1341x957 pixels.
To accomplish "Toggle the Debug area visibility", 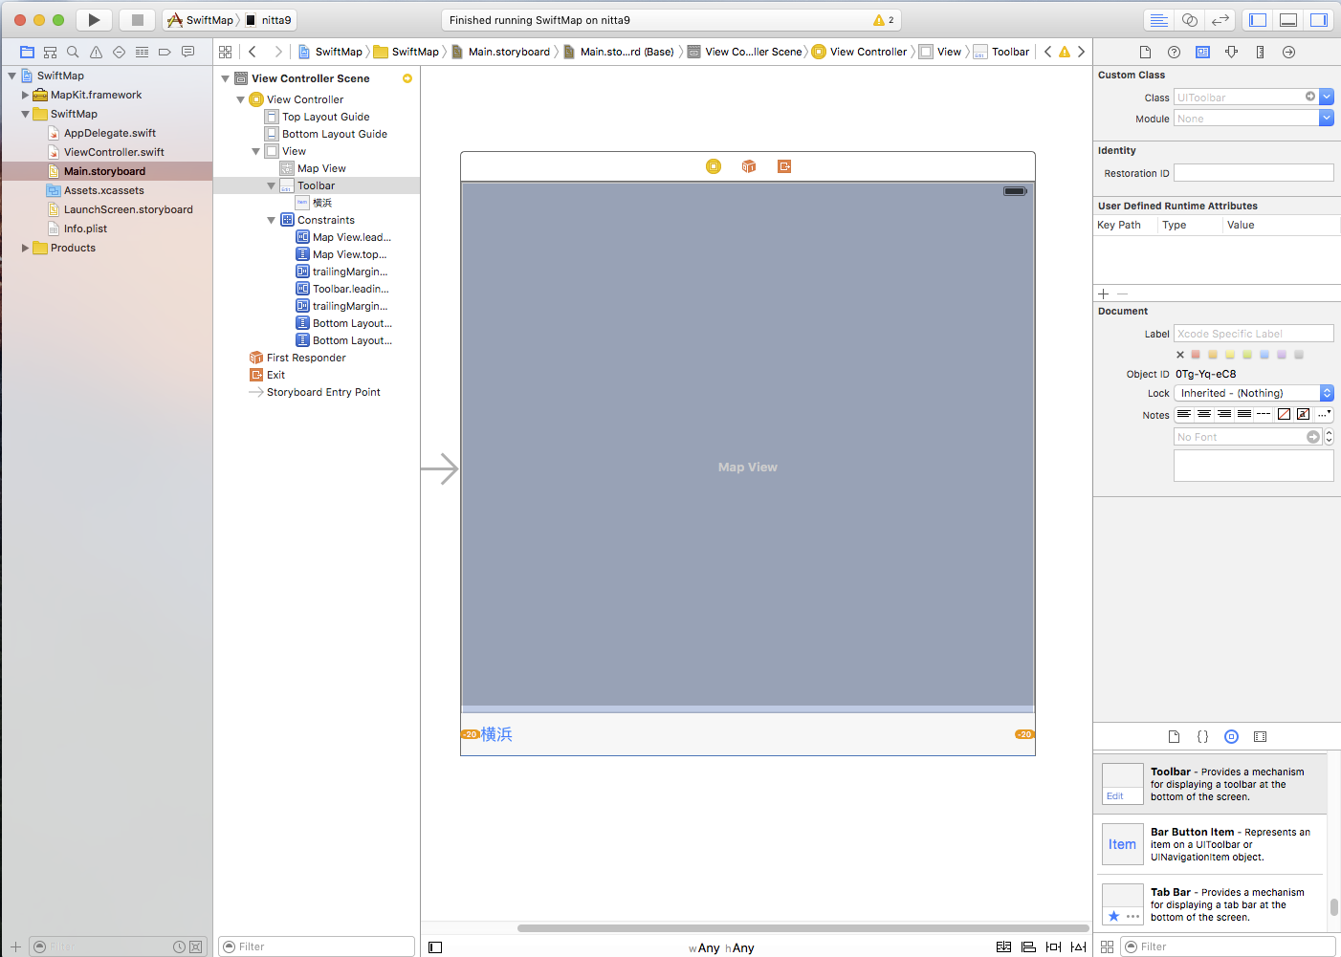I will 1288,20.
